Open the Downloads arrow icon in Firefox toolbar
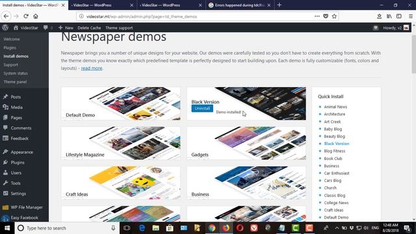This screenshot has width=416, height=234. point(379,16)
